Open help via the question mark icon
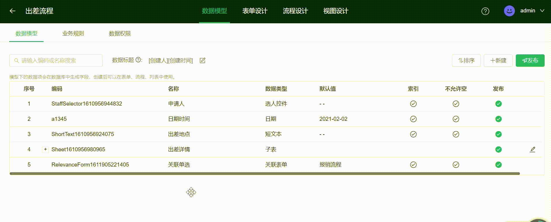551x222 pixels. click(x=485, y=11)
